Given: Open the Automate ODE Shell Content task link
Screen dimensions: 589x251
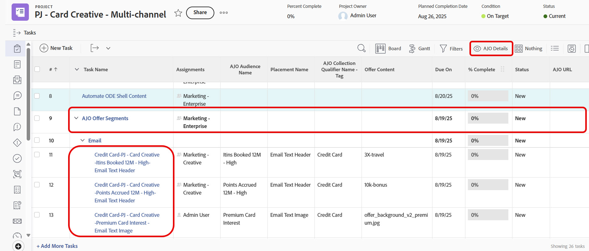Looking at the screenshot, I should (x=114, y=96).
